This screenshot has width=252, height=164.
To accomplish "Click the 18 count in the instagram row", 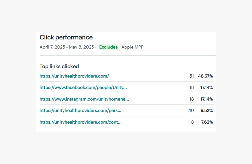I will click(192, 99).
